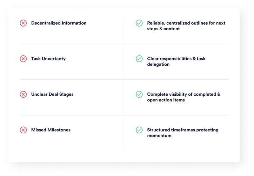Click green checkmark beside Structured timeframes
254x176 pixels.
coord(139,130)
